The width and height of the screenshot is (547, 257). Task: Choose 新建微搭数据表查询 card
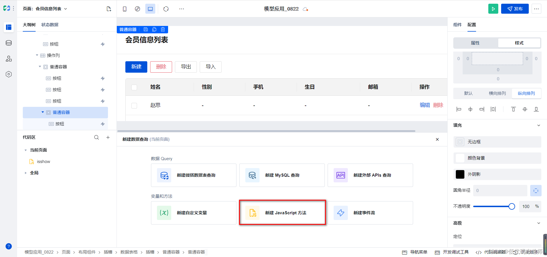pyautogui.click(x=194, y=175)
